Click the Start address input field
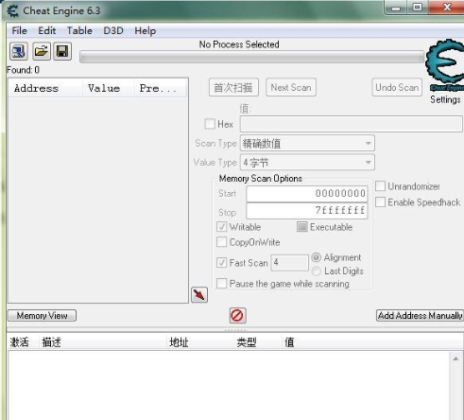The height and width of the screenshot is (420, 464). point(307,194)
